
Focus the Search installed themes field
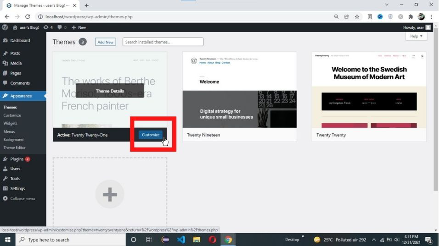point(163,42)
